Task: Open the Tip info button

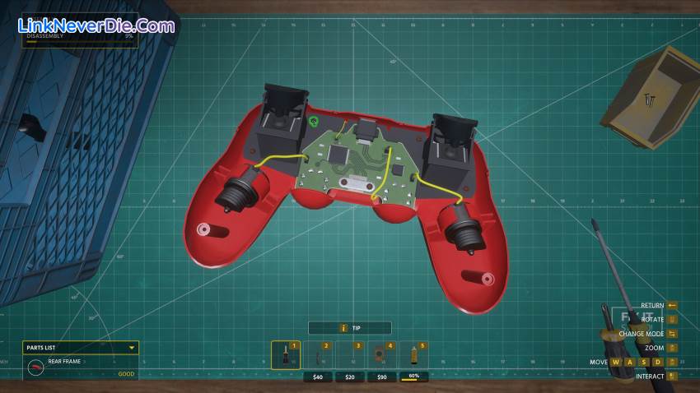Action: [349, 328]
